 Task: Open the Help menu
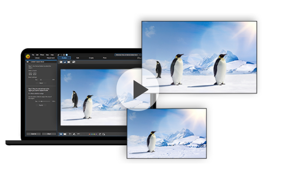tap(52, 55)
